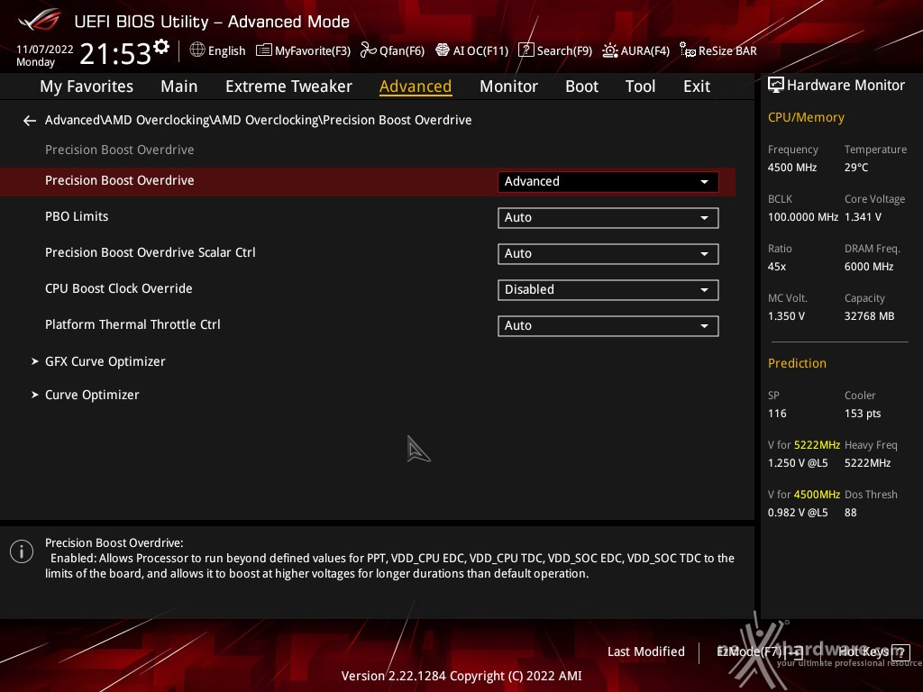This screenshot has width=923, height=692.
Task: Select the Advanced tab
Action: pyautogui.click(x=416, y=86)
